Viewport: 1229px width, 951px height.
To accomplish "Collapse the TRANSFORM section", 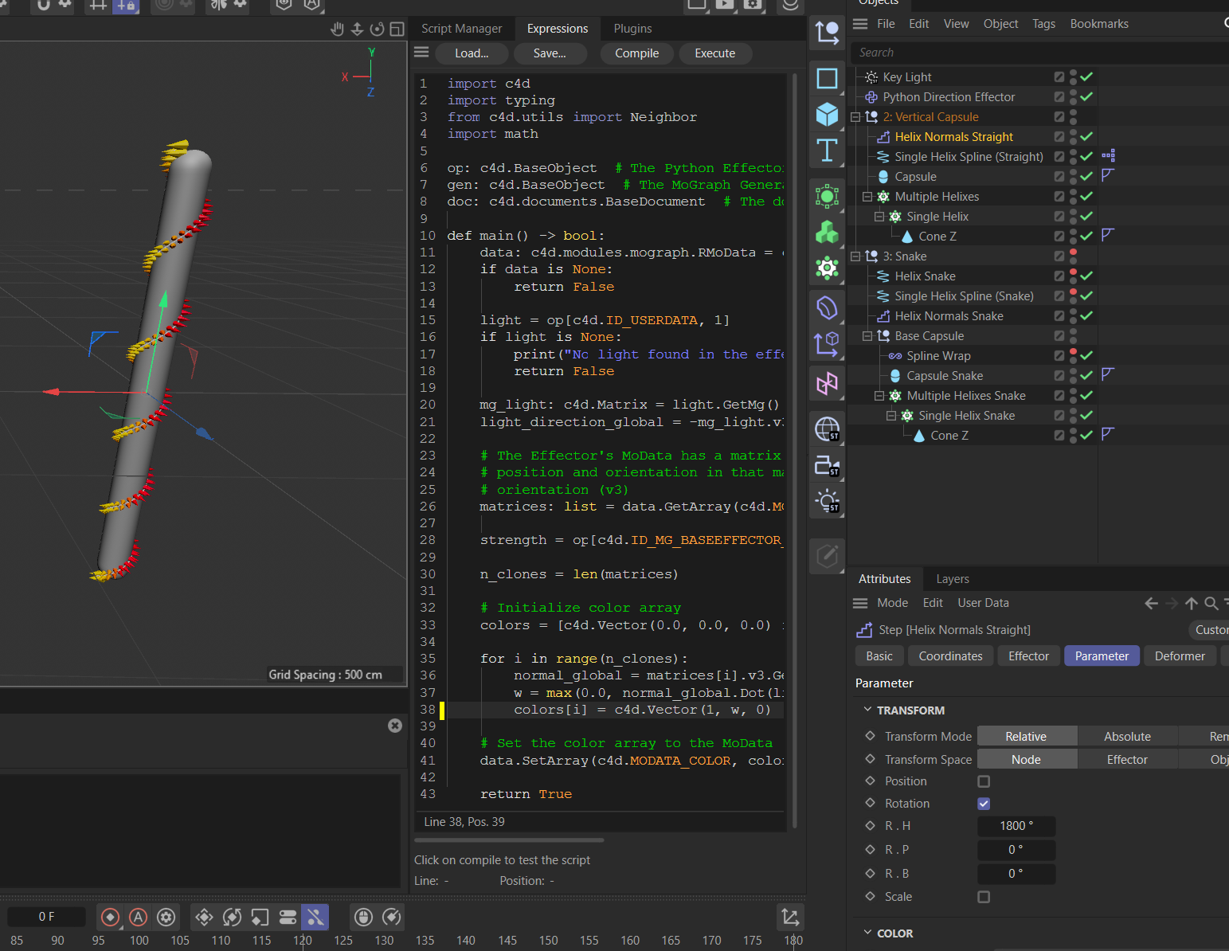I will point(868,710).
